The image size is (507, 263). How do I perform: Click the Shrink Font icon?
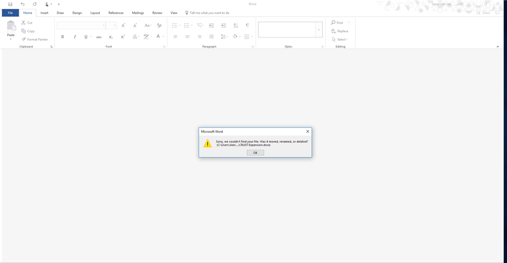click(135, 26)
